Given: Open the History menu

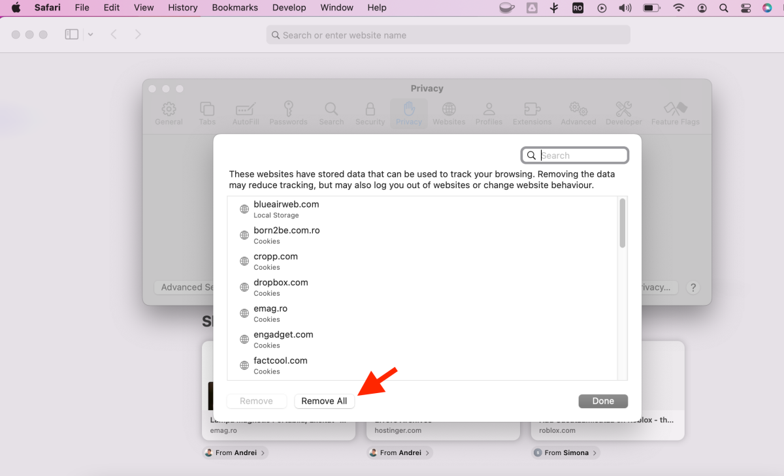Looking at the screenshot, I should tap(182, 8).
